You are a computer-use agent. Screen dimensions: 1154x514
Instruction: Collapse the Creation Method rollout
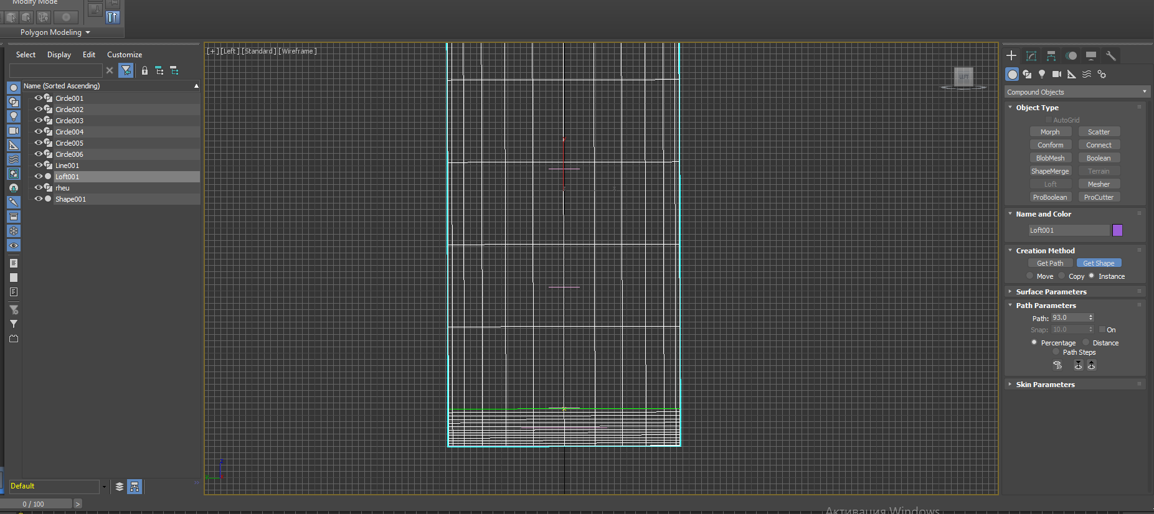(1045, 251)
